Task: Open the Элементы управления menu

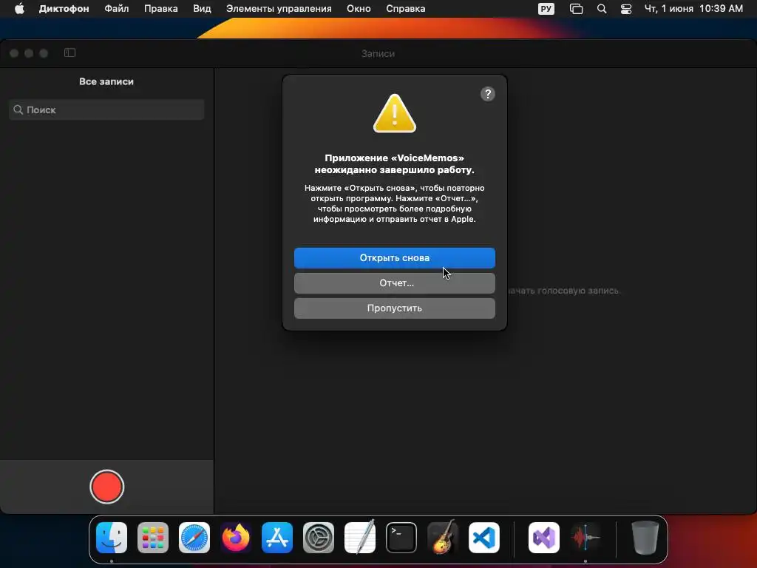Action: coord(279,9)
